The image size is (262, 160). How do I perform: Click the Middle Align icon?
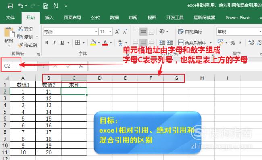(143, 31)
